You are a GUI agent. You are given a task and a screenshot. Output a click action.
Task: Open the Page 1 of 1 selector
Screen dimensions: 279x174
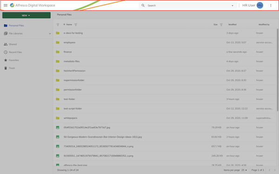[258, 170]
